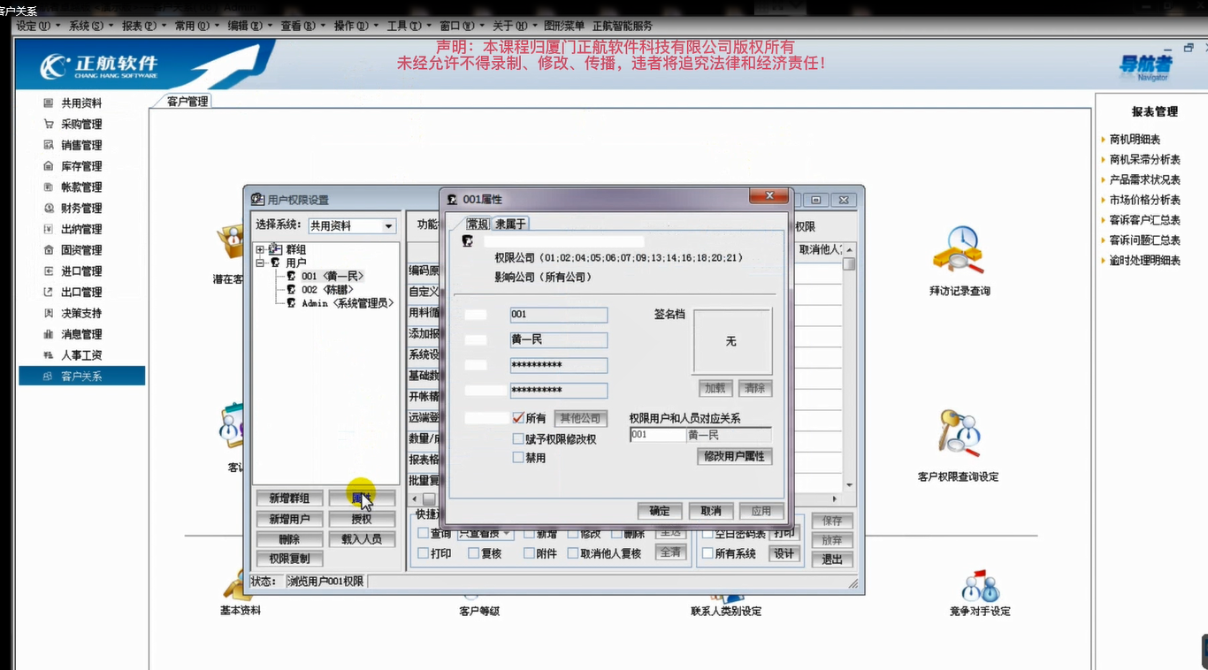Select the 客户管理 tab
Image resolution: width=1208 pixels, height=670 pixels.
(x=187, y=102)
